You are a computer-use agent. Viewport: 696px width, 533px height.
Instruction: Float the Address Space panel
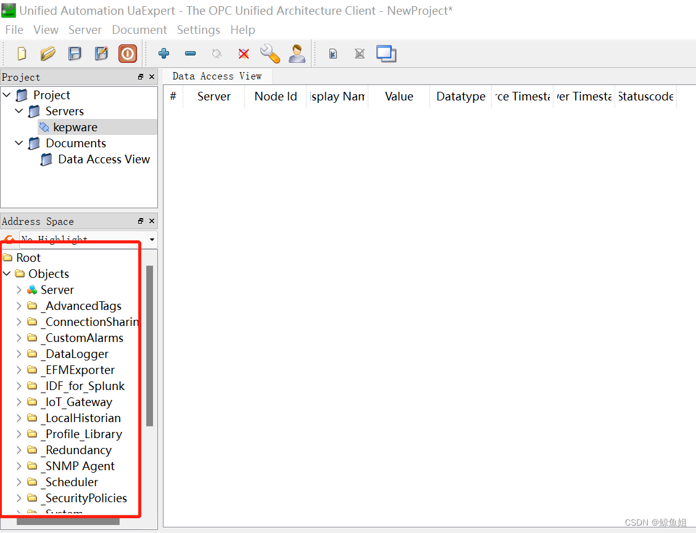click(x=141, y=221)
